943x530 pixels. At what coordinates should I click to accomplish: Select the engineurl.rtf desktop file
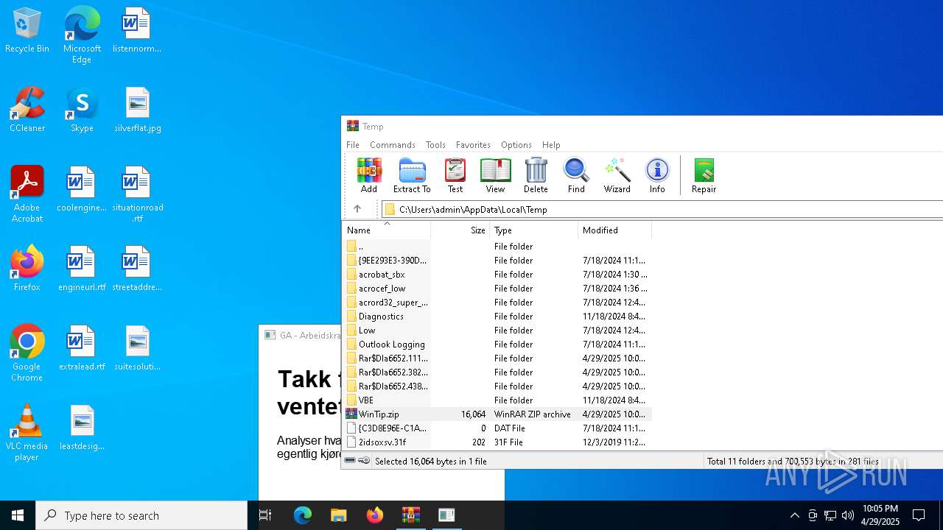(82, 269)
